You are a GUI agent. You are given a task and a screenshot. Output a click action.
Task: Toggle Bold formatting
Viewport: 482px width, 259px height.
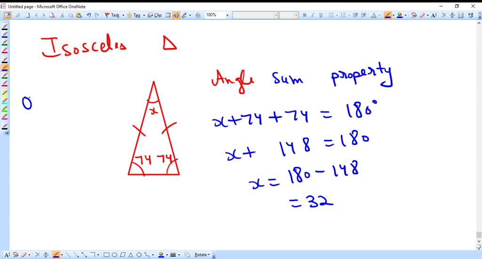point(305,15)
